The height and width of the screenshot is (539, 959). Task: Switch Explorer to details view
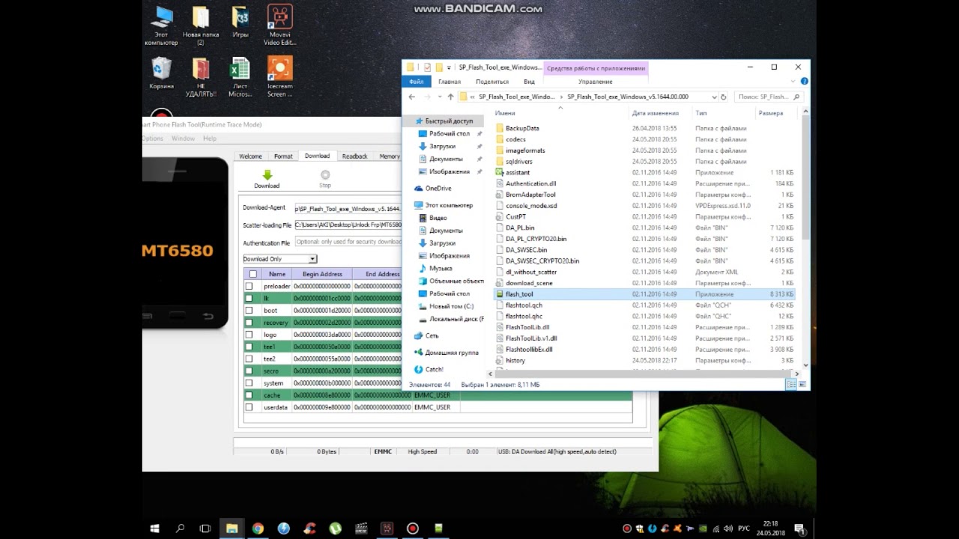[x=790, y=384]
